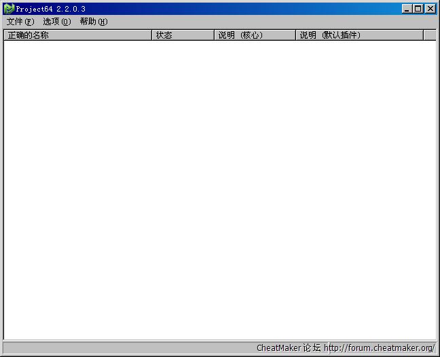Click divider at right edge of 说明 (默认插件)
This screenshot has height=357, width=440.
coord(423,35)
